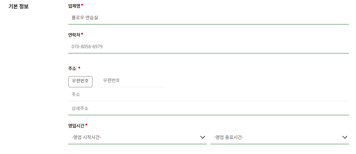Click the 주소 section label

pos(72,68)
